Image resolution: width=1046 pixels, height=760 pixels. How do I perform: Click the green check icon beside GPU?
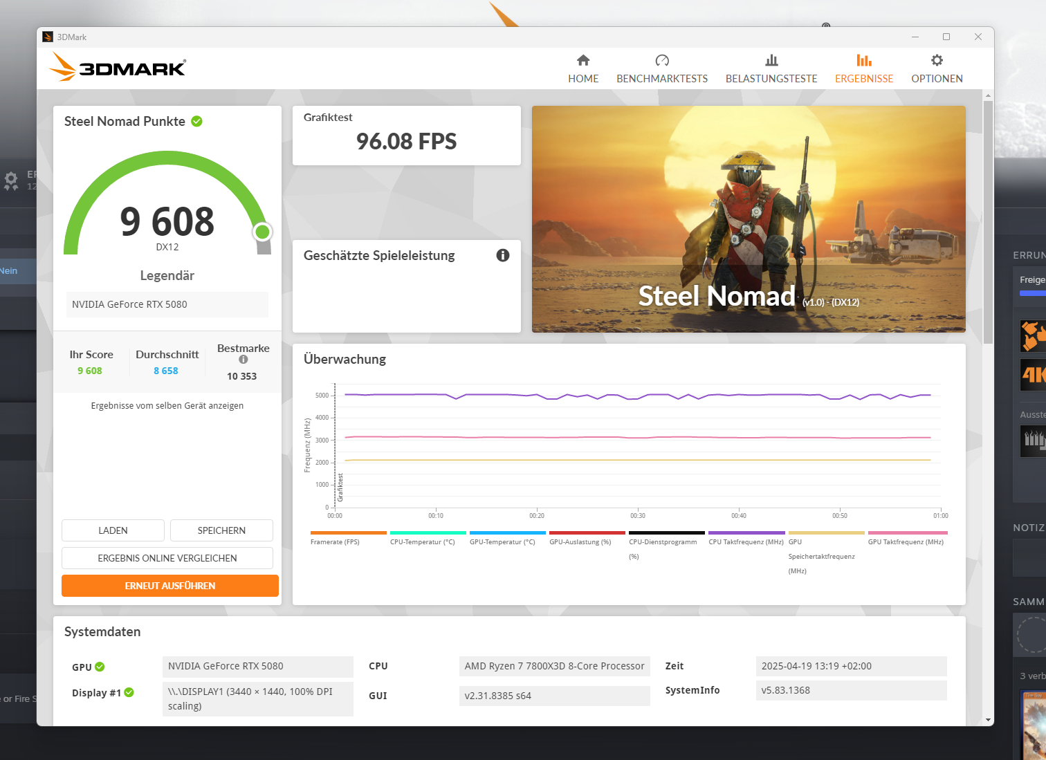(101, 667)
